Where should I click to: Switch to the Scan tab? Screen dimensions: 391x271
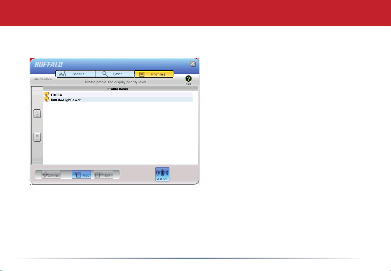coord(115,74)
